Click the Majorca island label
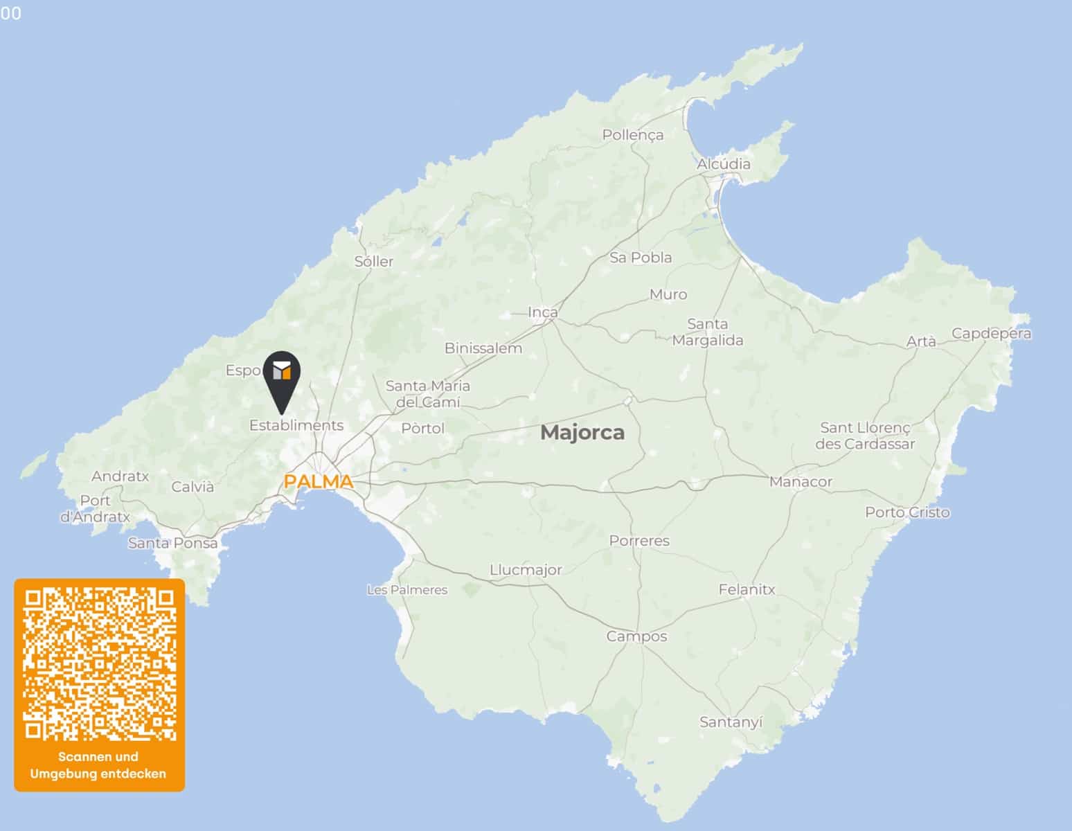 (582, 433)
